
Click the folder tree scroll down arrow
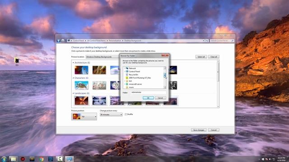tap(165, 87)
